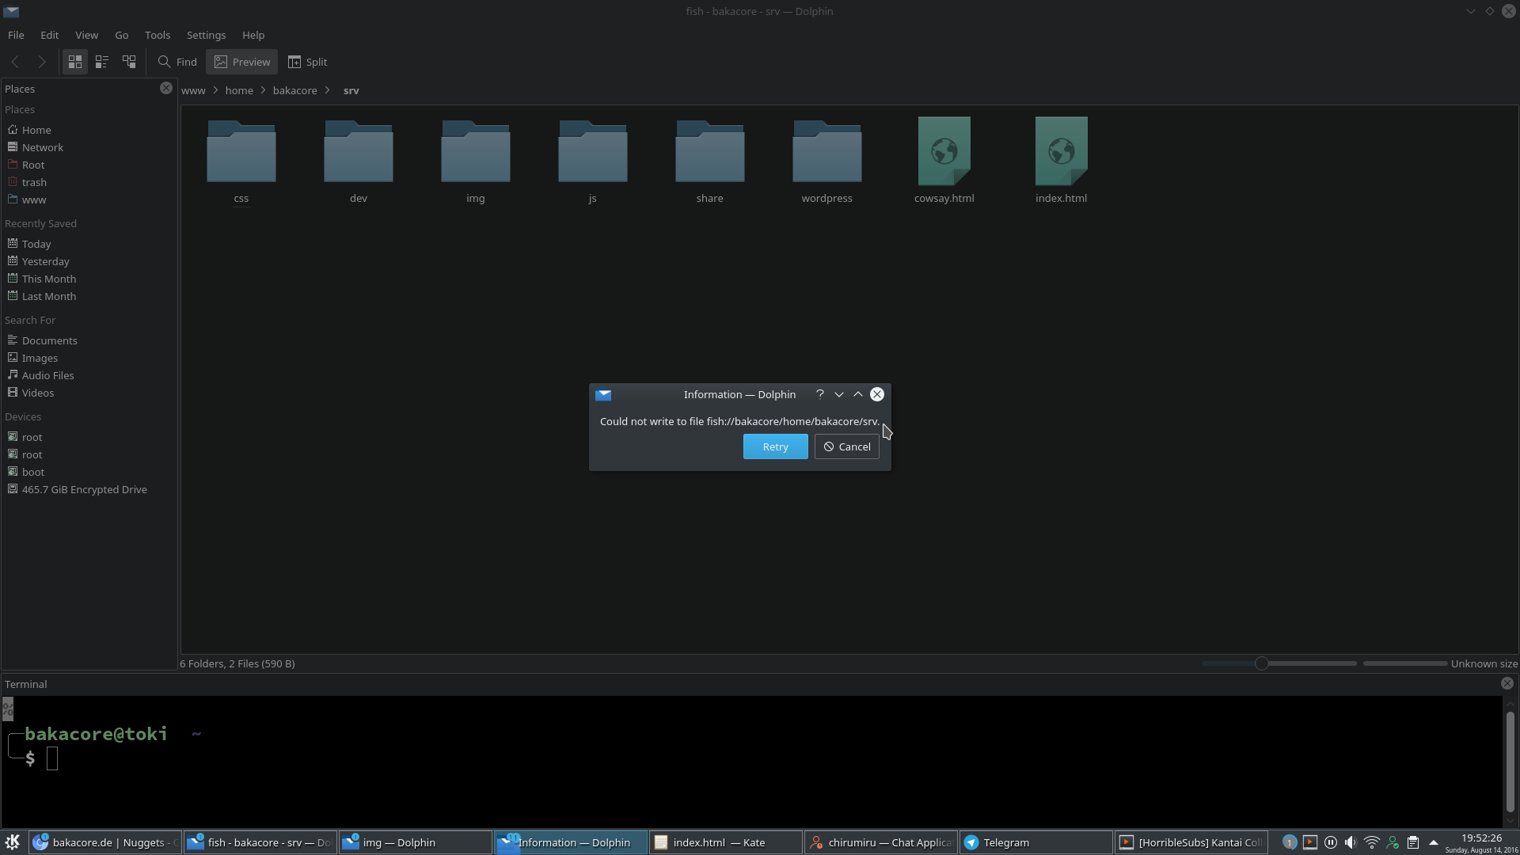Select the wordpress folder
This screenshot has height=855, width=1520.
(827, 161)
